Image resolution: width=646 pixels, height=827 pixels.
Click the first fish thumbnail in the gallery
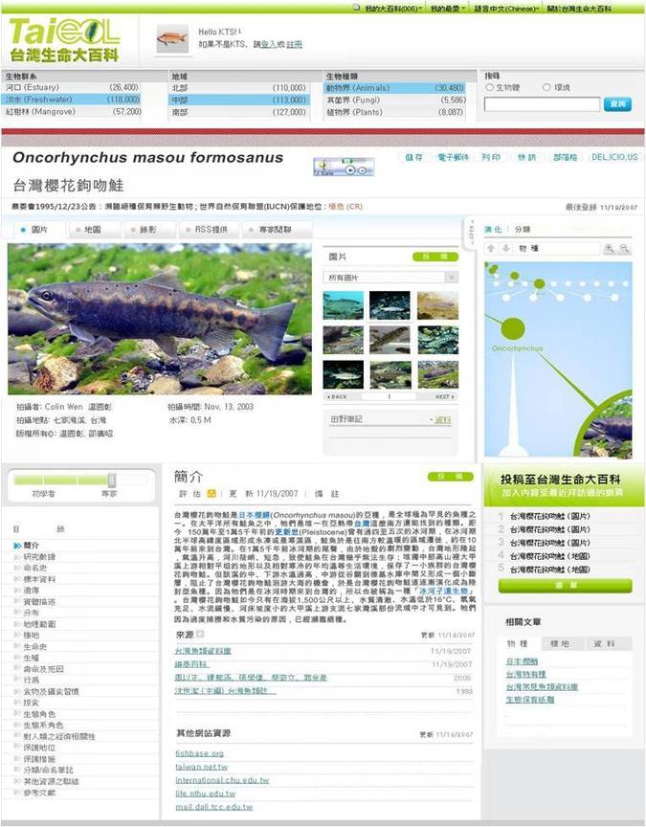pos(344,305)
